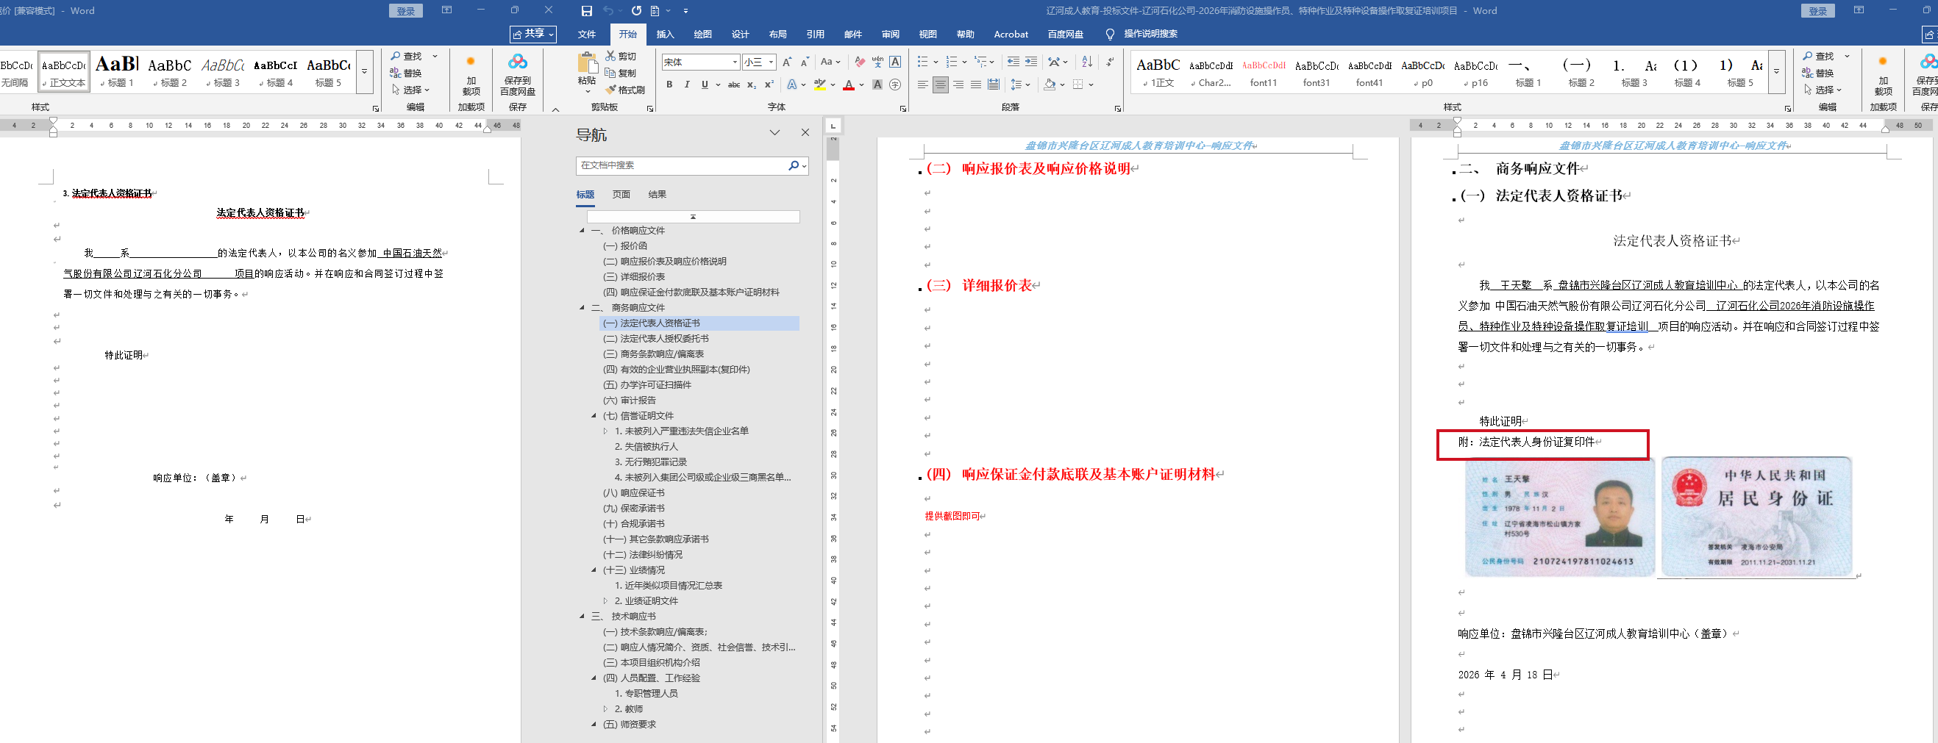Decrease paragraph indent
The width and height of the screenshot is (1938, 743).
[1013, 62]
